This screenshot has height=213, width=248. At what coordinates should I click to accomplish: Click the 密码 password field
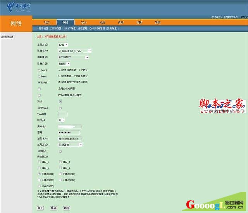coord(69,133)
